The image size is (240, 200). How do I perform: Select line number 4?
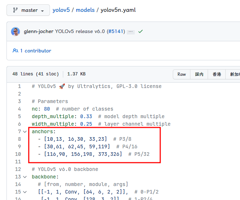19,109
